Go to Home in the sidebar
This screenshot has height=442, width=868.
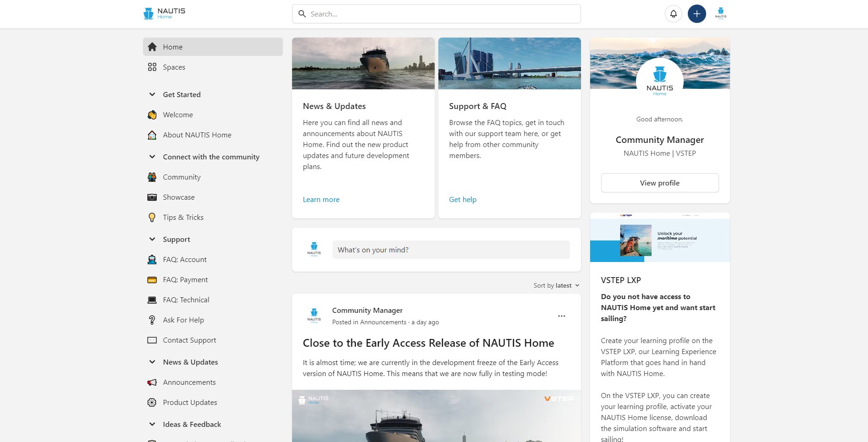[x=213, y=47]
